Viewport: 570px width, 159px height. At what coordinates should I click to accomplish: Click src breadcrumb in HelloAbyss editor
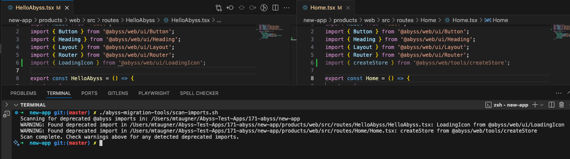pos(92,20)
